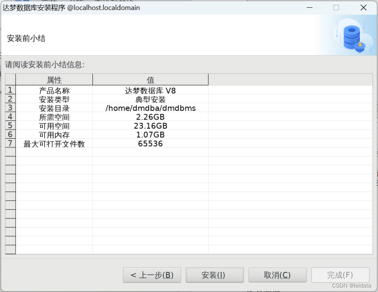
Task: Click the 产品名称 cell
Action: [x=54, y=91]
